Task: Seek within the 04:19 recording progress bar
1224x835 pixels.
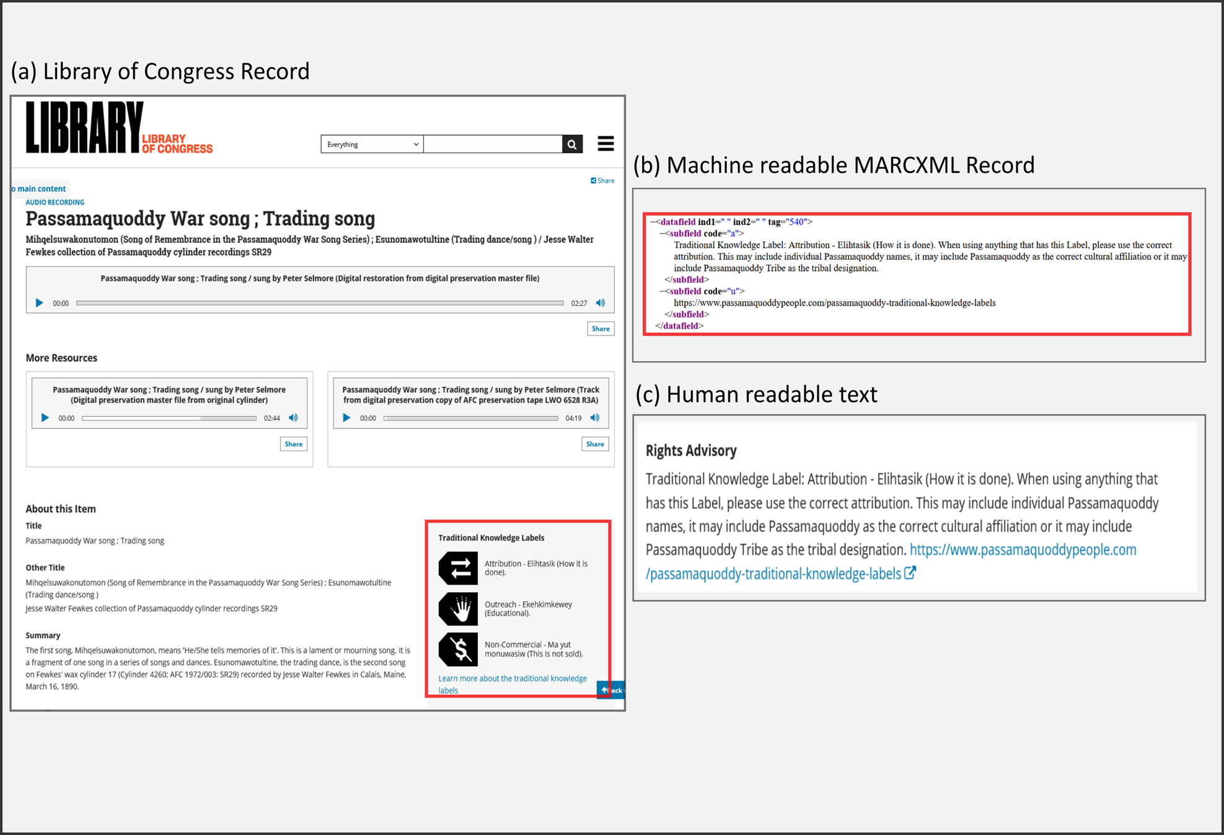Action: tap(471, 418)
